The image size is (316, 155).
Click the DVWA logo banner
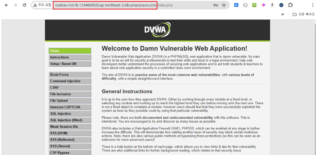158,30
